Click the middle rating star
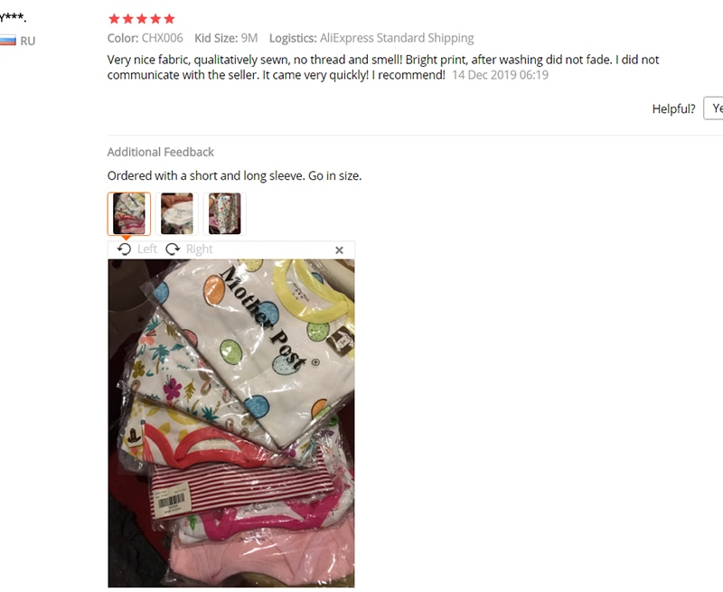The width and height of the screenshot is (723, 592). pyautogui.click(x=142, y=19)
